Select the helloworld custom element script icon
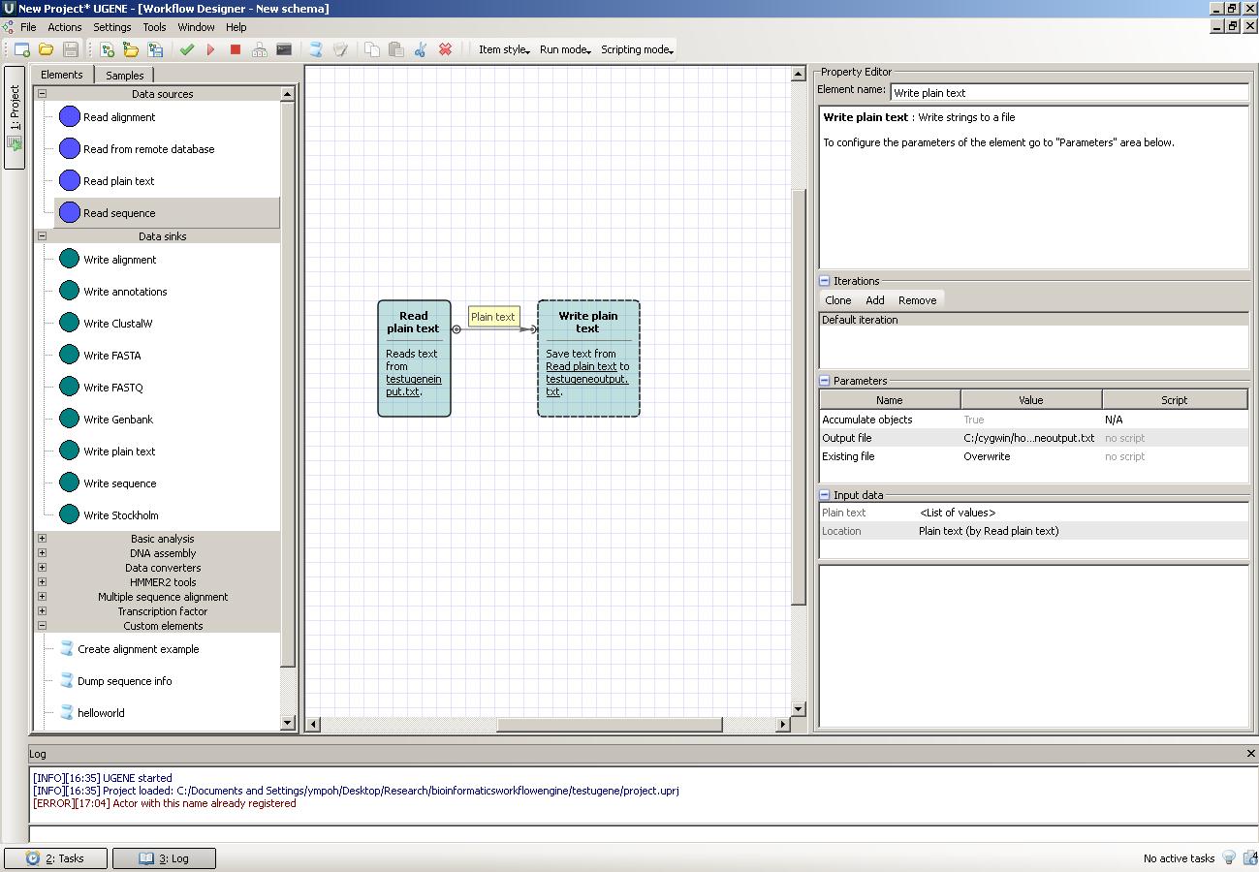 67,712
